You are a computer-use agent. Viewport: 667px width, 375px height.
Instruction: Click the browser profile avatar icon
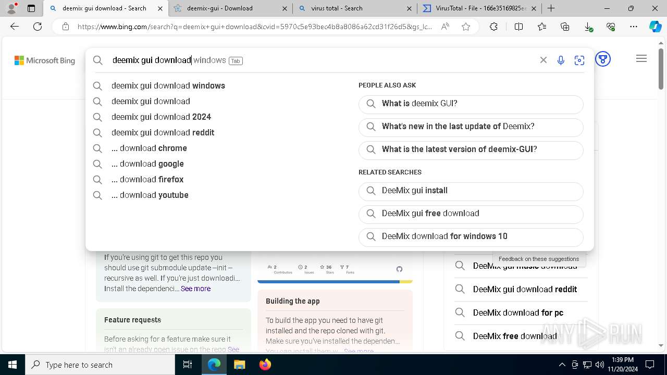(11, 8)
